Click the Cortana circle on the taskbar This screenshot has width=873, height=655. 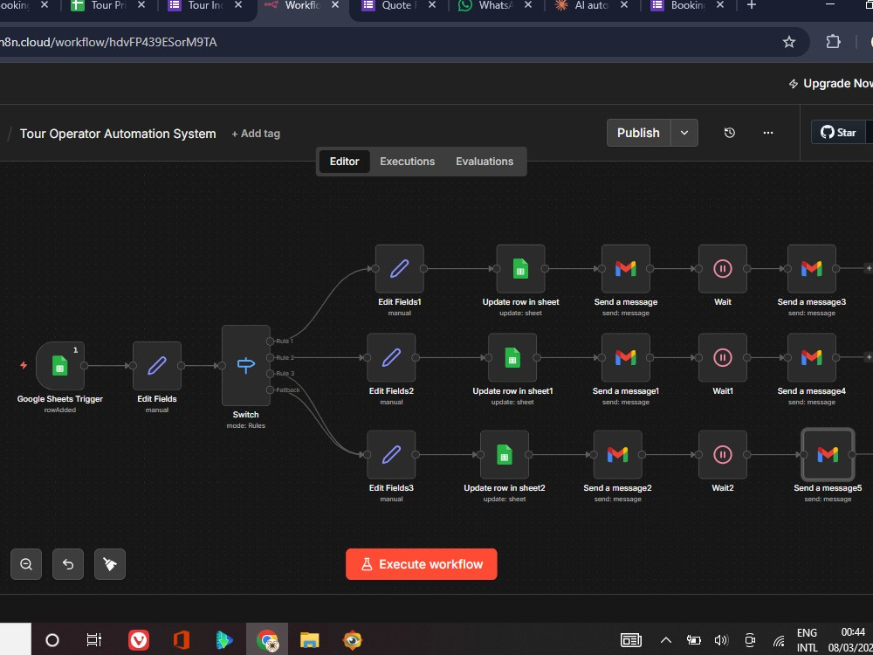click(x=52, y=640)
